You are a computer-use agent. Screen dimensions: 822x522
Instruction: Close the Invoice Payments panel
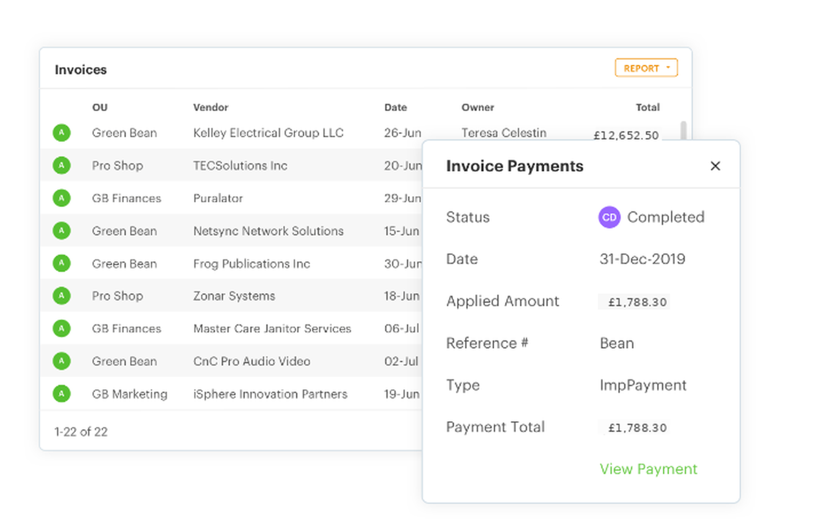point(715,166)
